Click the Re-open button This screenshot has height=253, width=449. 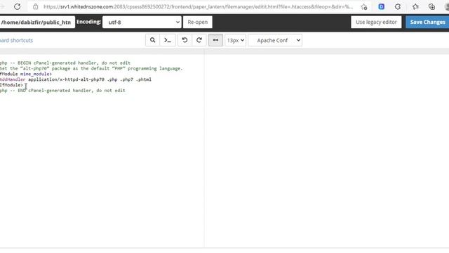(x=198, y=22)
